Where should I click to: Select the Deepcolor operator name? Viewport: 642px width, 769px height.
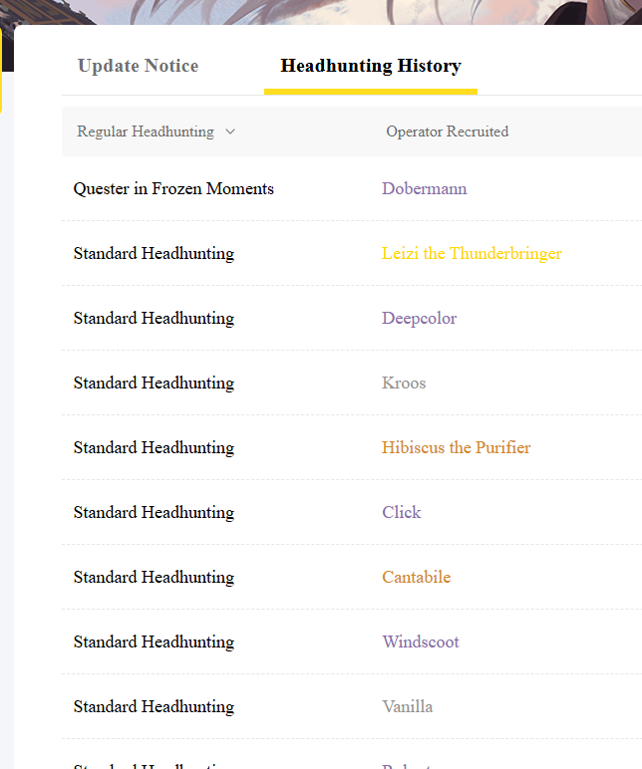(419, 318)
